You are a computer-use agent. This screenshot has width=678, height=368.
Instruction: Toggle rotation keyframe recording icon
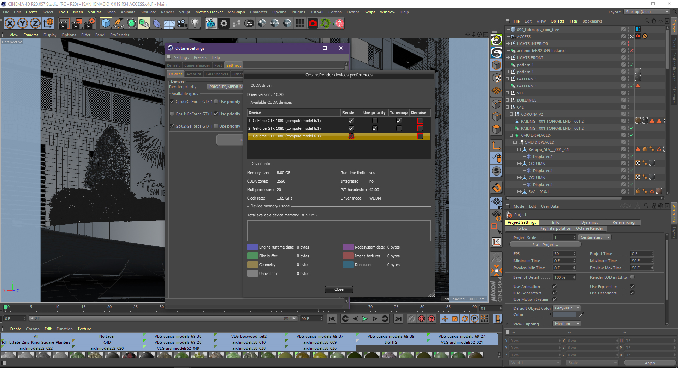(x=465, y=319)
